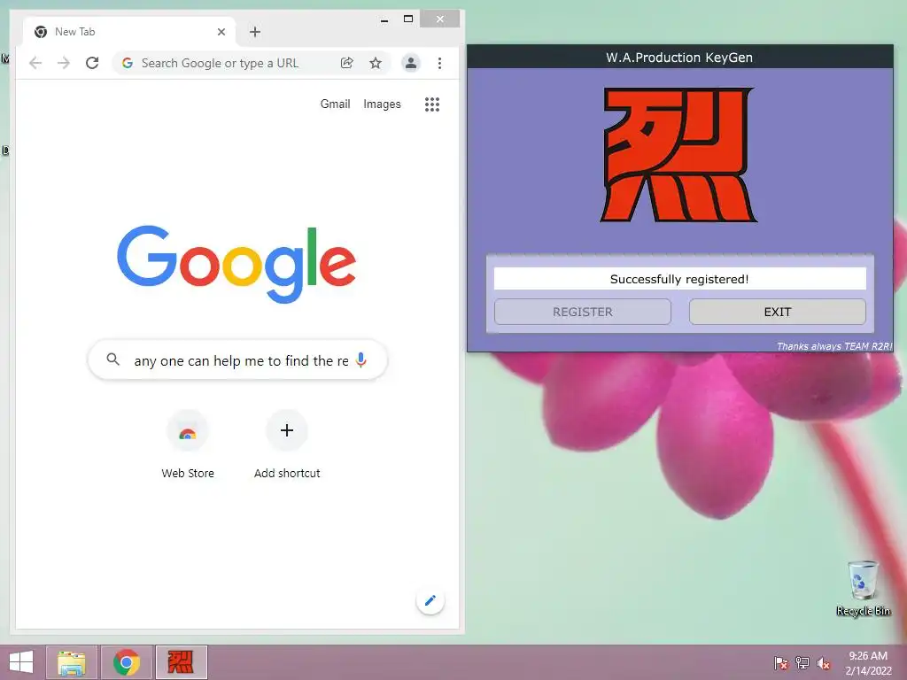
Task: Open the Web Store shortcut
Action: tap(188, 444)
